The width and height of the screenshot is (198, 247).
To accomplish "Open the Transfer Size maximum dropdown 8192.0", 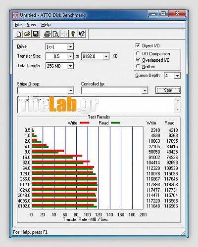I will coord(106,56).
